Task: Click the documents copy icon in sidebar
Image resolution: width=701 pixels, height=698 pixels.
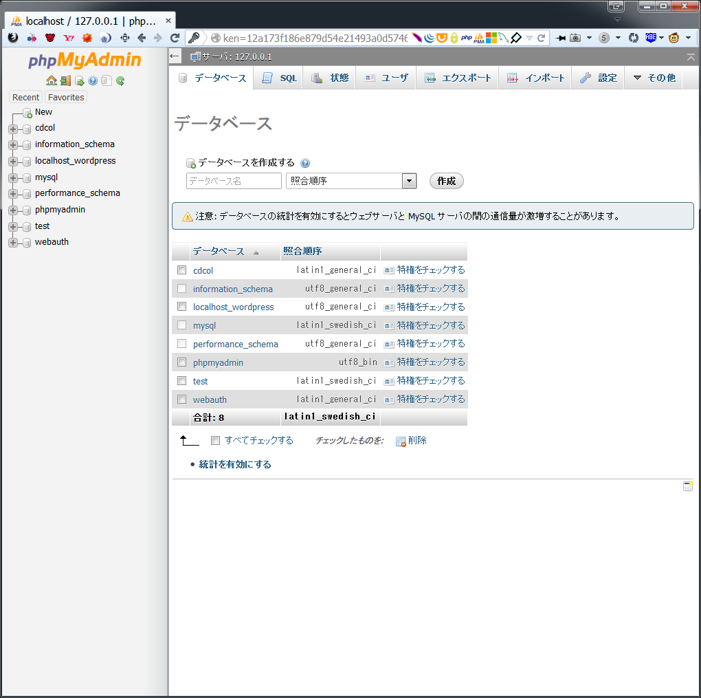Action: (x=107, y=80)
